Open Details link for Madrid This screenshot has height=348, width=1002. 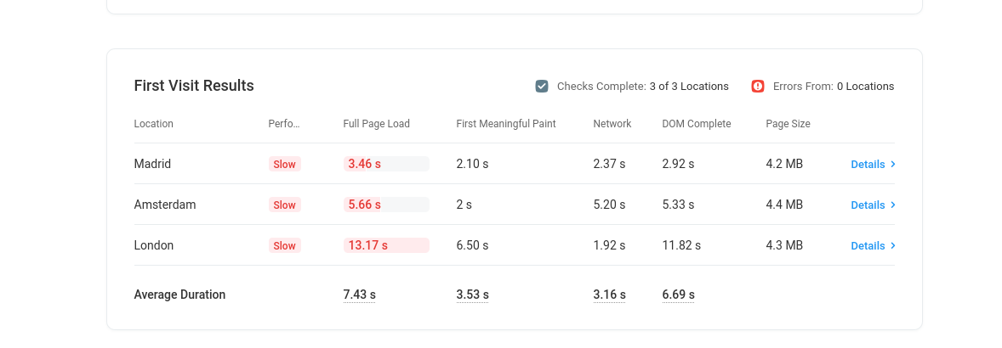(x=868, y=165)
